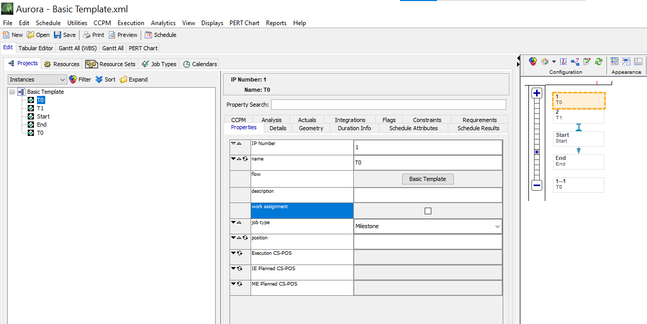The height and width of the screenshot is (324, 647).
Task: Switch to the Schedule Results tab
Action: tap(478, 128)
